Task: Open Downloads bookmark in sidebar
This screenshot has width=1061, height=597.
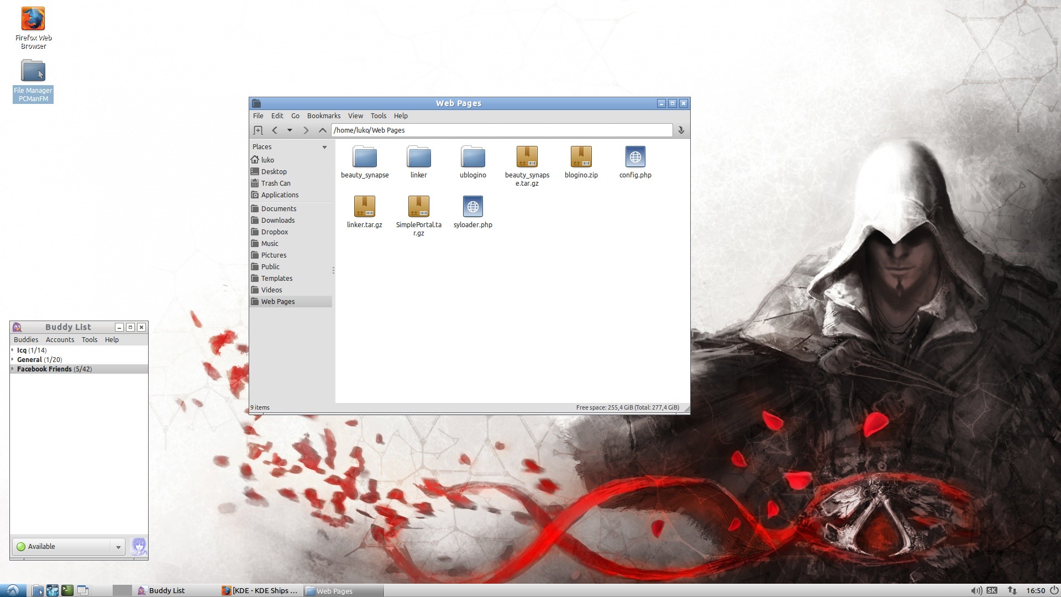Action: (291, 220)
